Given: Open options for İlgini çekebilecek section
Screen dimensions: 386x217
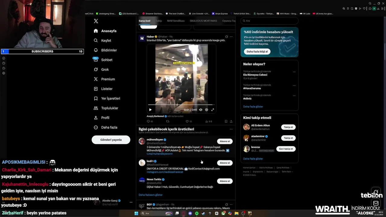Looking at the screenshot, I should pos(231,129).
